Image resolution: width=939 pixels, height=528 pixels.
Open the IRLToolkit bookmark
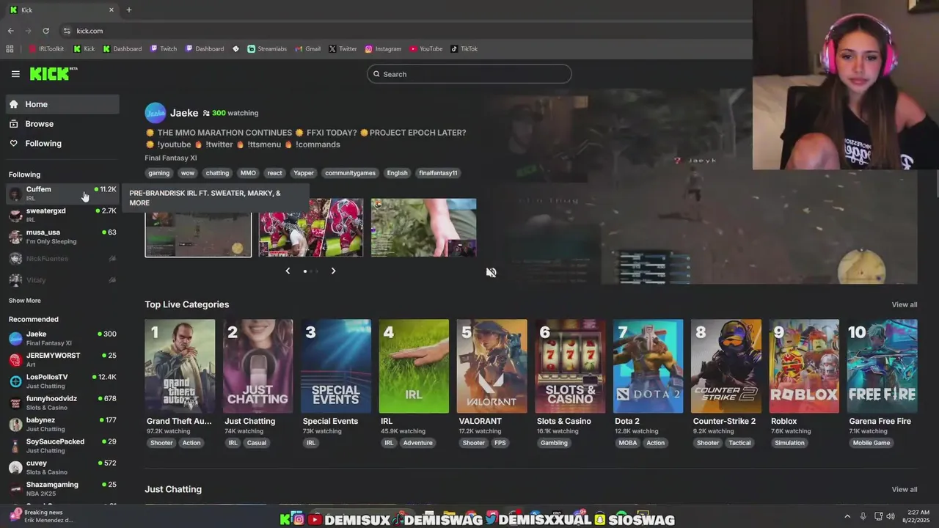click(46, 49)
